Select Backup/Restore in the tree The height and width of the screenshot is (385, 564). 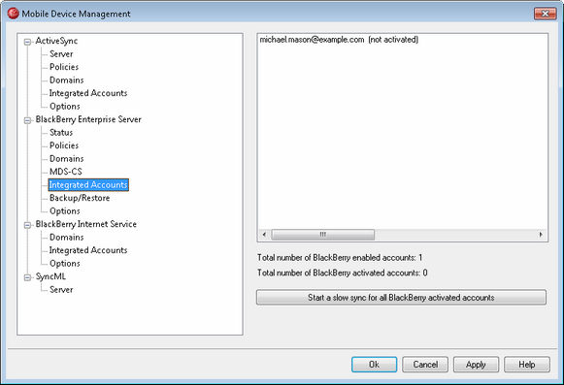pos(80,198)
